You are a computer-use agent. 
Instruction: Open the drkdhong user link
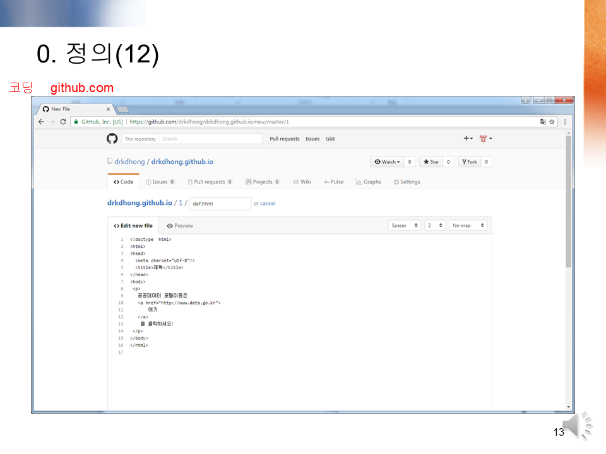[x=129, y=161]
